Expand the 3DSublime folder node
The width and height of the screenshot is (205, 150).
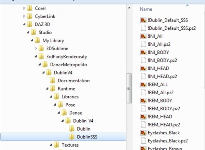36,49
